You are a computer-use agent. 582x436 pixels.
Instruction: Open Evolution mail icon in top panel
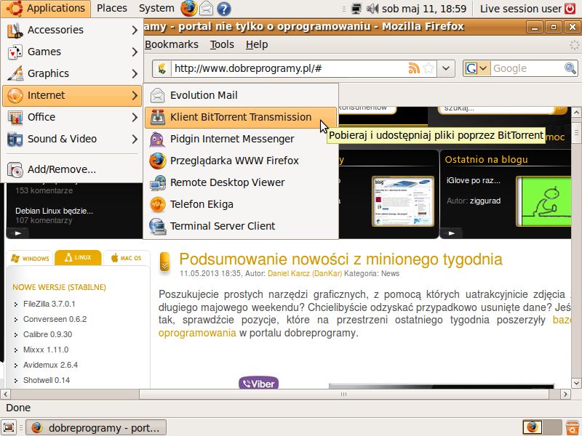click(207, 9)
